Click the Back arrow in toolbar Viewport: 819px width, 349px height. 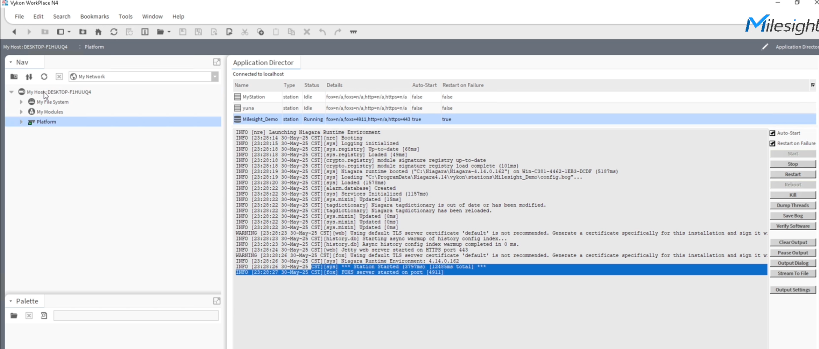[x=14, y=32]
